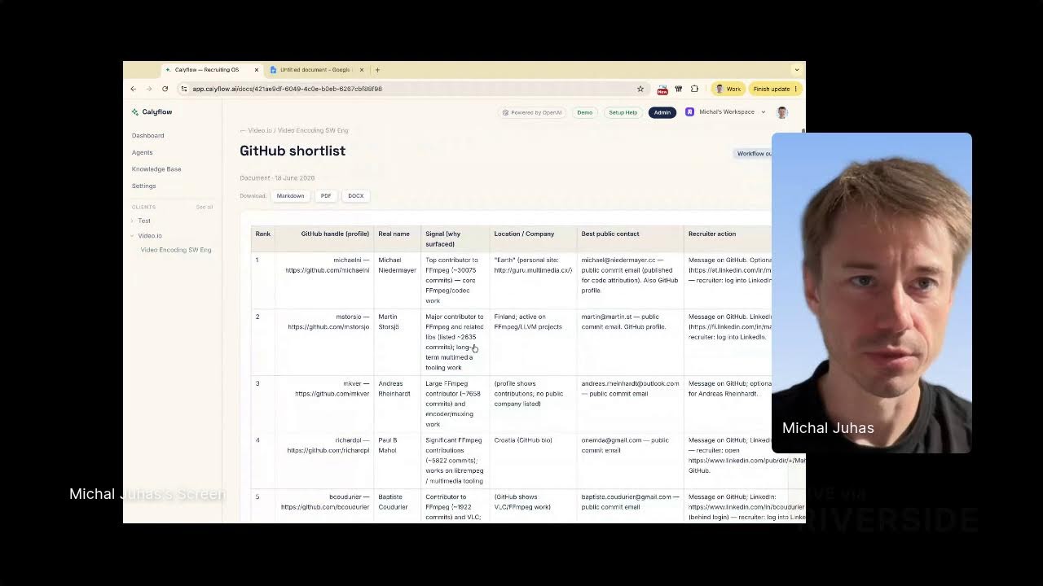Viewport: 1043px width, 586px height.
Task: Close the Calyflow Recruiting OS tab
Action: pyautogui.click(x=256, y=70)
